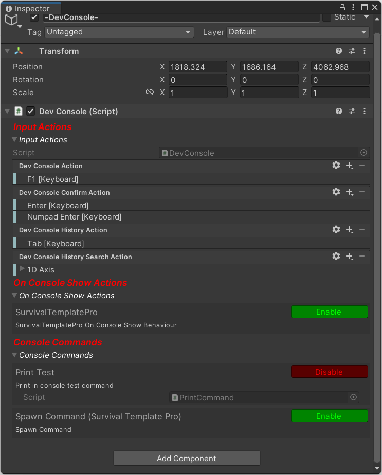Click the red Disable button for Print Test
This screenshot has width=382, height=475.
329,372
